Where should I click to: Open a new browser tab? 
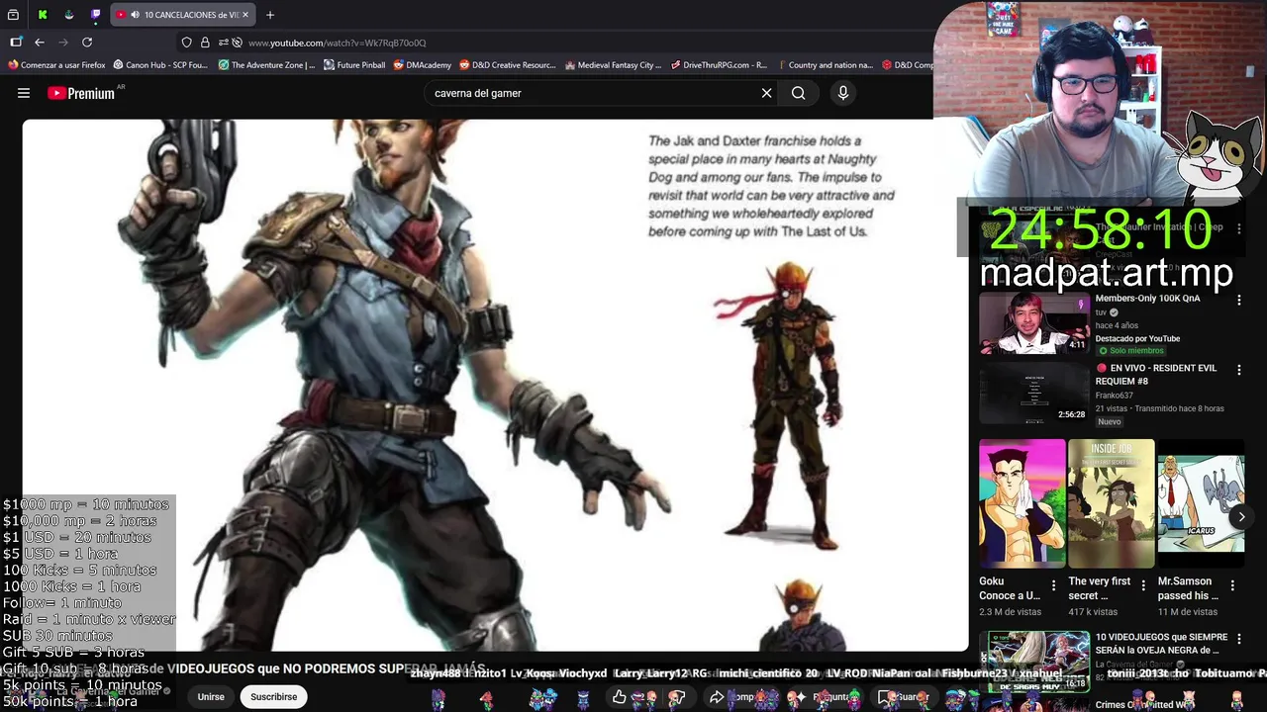pyautogui.click(x=270, y=15)
